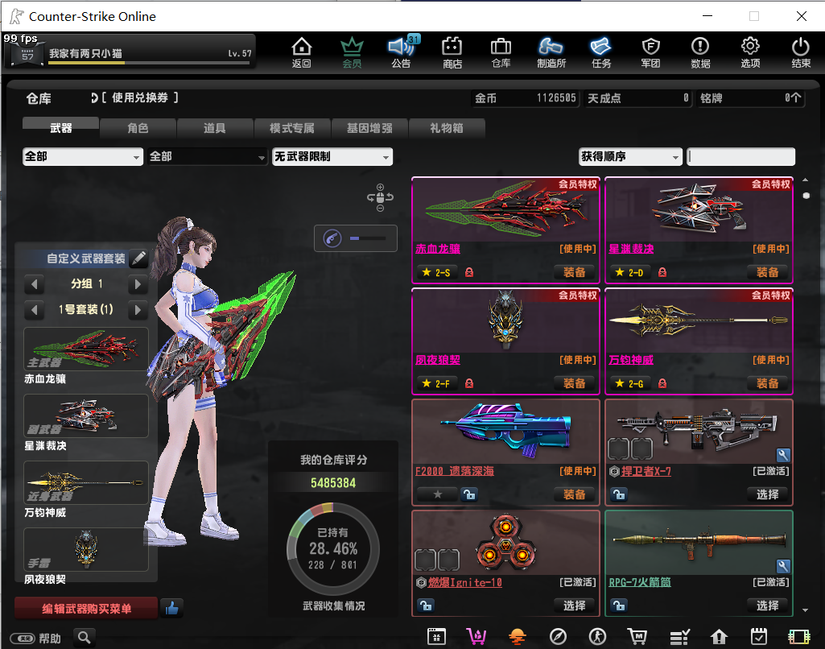Open the 任务 missions icon
825x649 pixels.
tap(600, 52)
